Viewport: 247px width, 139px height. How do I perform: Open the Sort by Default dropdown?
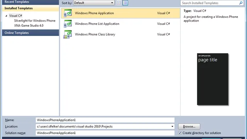pos(94,3)
